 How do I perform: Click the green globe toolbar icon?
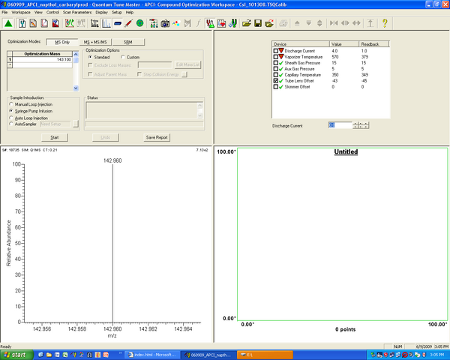click(140, 23)
